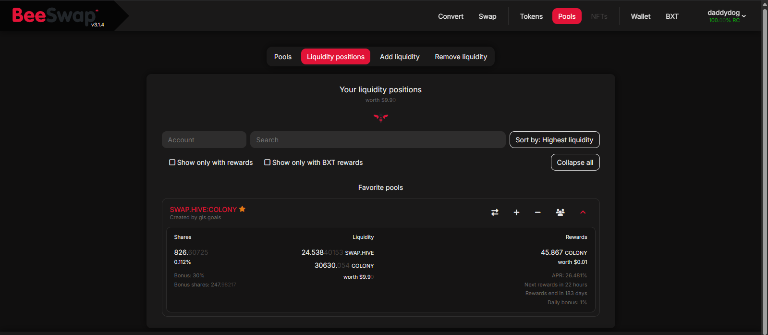The height and width of the screenshot is (335, 768).
Task: Open the Wallet page
Action: [x=641, y=16]
